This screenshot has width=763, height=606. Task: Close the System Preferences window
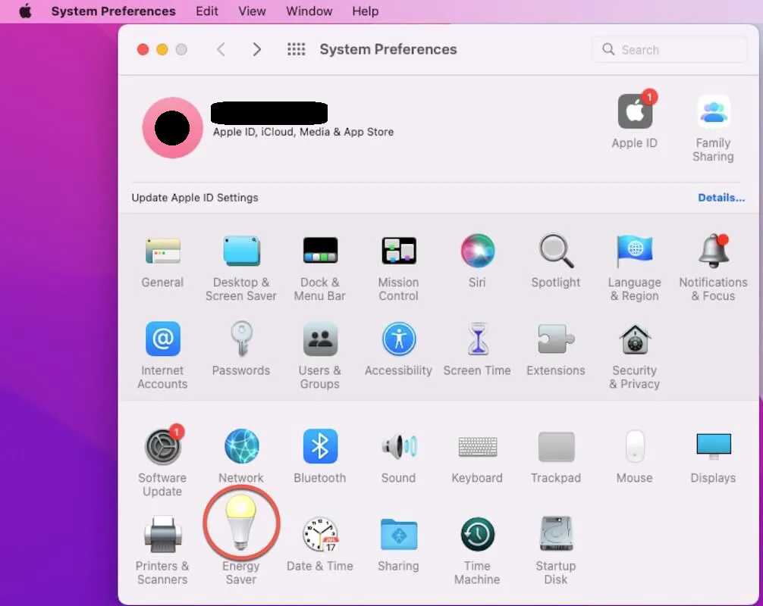[x=143, y=49]
